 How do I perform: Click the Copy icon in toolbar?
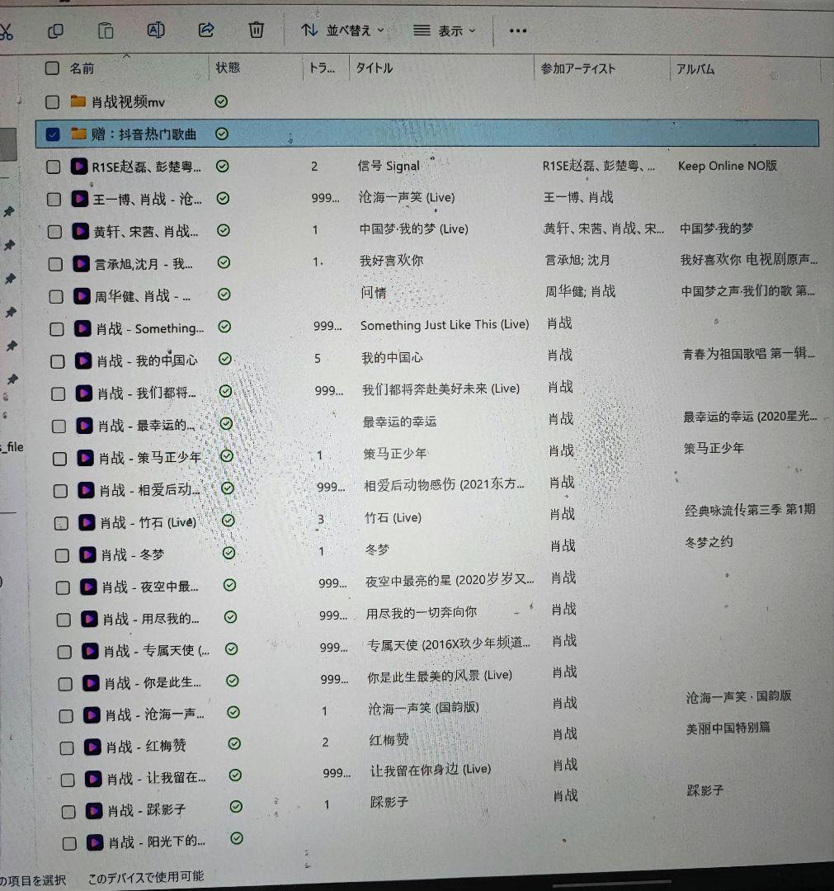pyautogui.click(x=55, y=31)
